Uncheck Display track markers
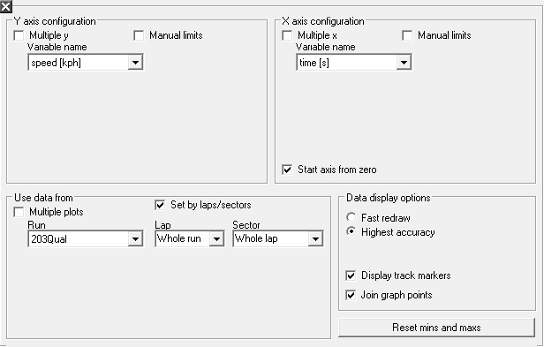 tap(351, 275)
